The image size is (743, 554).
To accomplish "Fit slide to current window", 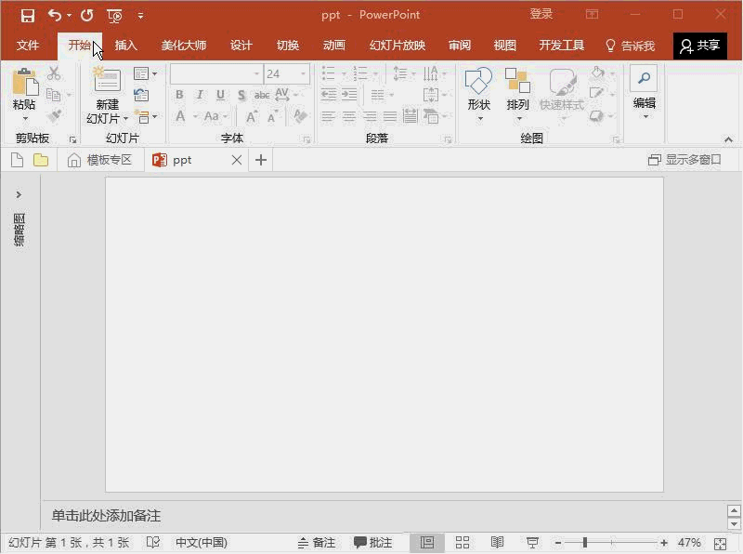I will pos(721,543).
